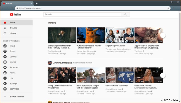This screenshot has height=103, width=181.
Task: Click the YouTube logo
Action: coord(15,14)
